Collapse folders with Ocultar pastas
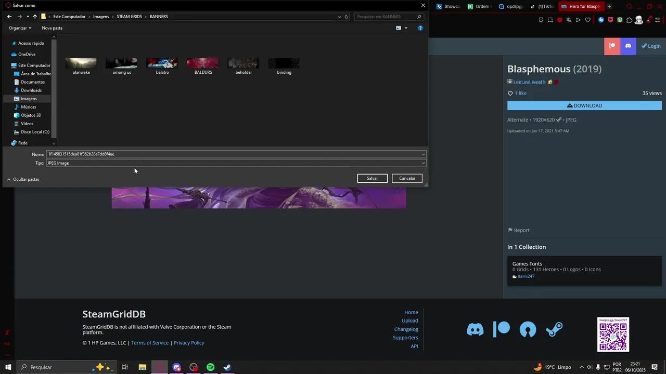Image resolution: width=666 pixels, height=374 pixels. pos(23,179)
